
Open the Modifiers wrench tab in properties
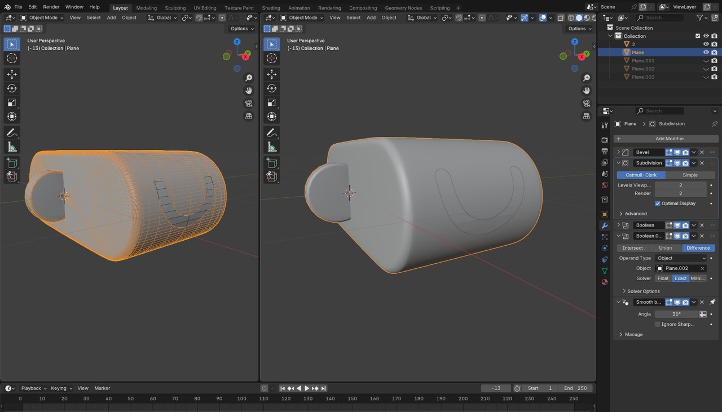(x=605, y=225)
